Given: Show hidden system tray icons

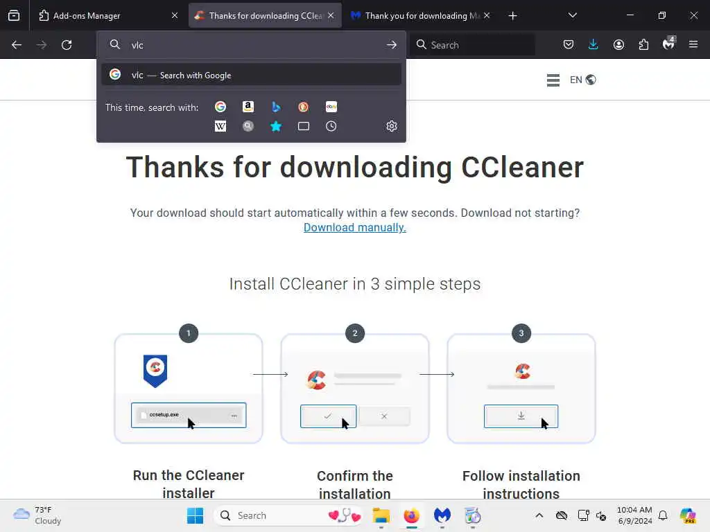Looking at the screenshot, I should [539, 515].
